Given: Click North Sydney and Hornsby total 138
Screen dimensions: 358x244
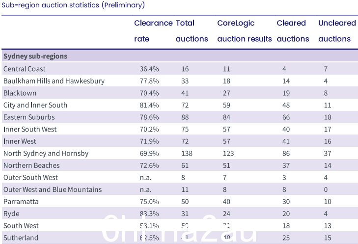Looking at the screenshot, I should pos(187,153).
